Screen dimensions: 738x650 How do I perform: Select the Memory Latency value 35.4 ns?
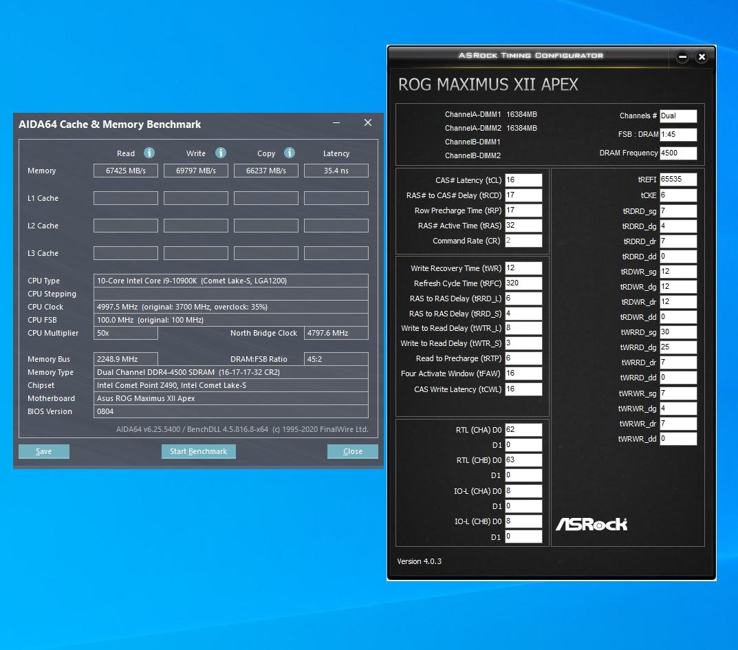click(x=336, y=171)
